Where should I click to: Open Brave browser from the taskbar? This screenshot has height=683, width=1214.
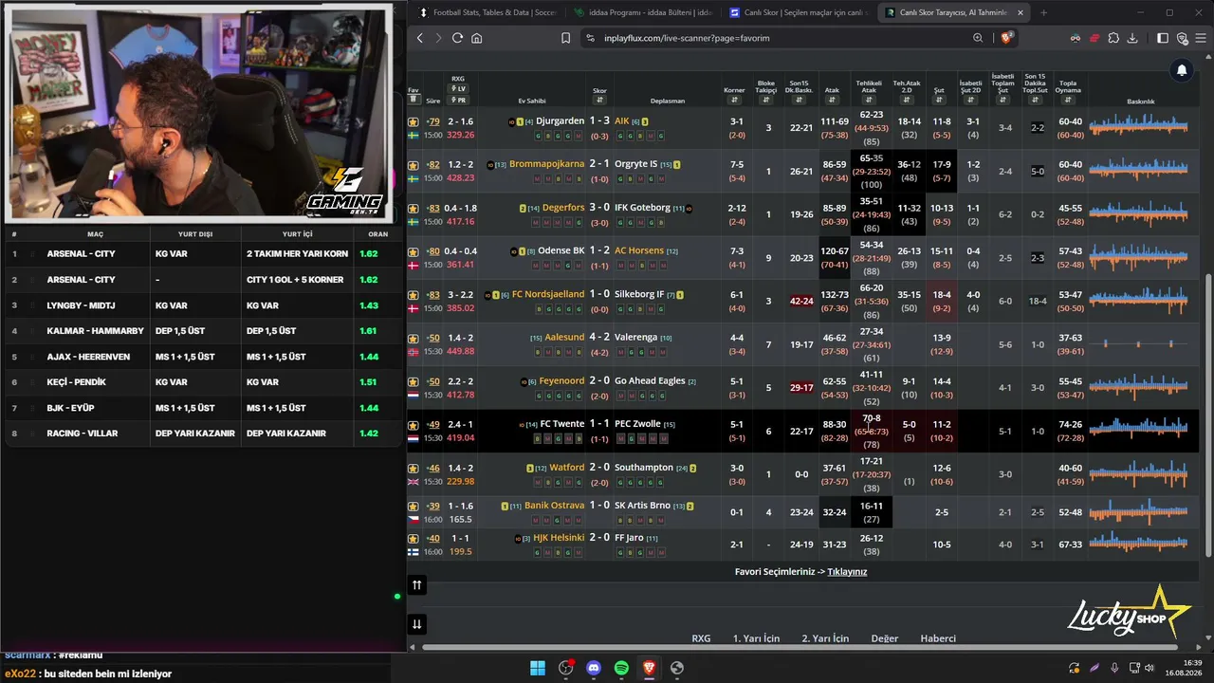tap(649, 668)
